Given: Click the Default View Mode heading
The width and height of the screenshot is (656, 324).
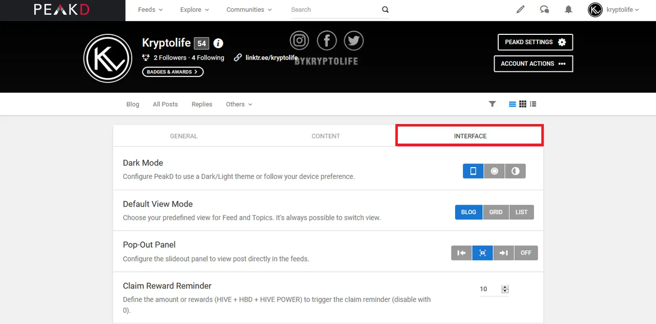Looking at the screenshot, I should (x=158, y=204).
